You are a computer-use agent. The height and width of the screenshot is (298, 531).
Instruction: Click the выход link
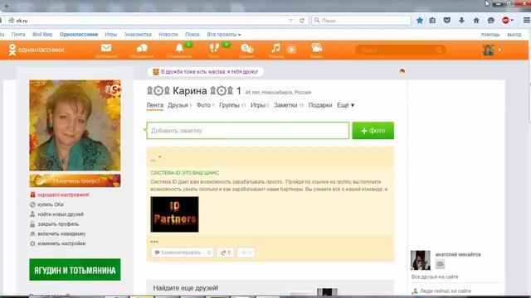[514, 35]
